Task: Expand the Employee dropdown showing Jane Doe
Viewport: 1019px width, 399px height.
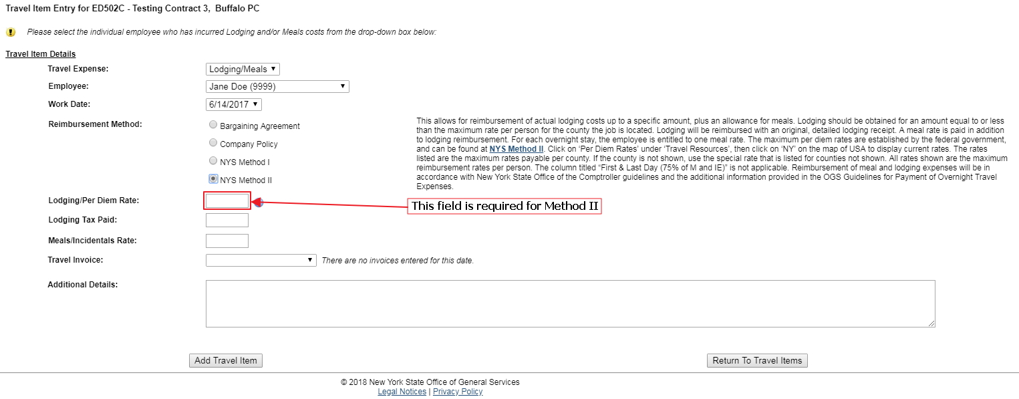Action: (277, 86)
